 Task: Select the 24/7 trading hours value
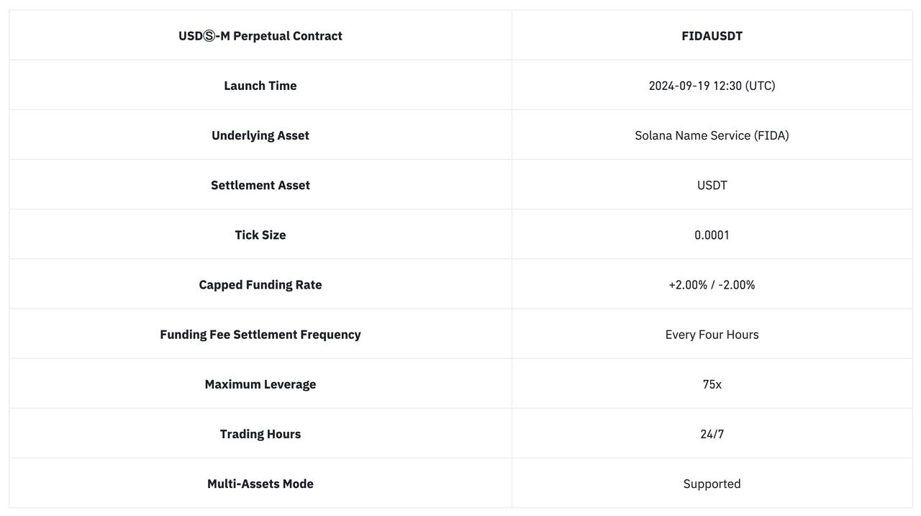click(712, 434)
